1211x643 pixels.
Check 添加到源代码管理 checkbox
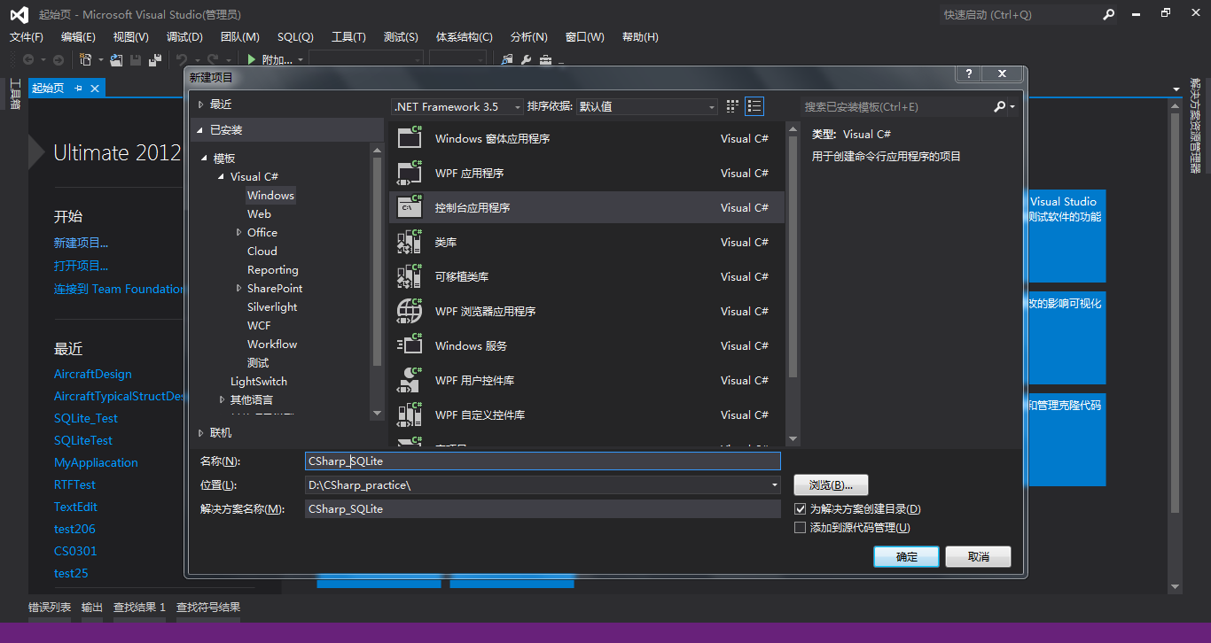pyautogui.click(x=801, y=528)
